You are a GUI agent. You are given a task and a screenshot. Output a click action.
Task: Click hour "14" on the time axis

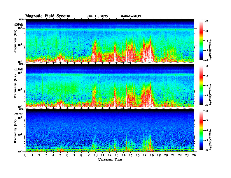tap(124, 155)
